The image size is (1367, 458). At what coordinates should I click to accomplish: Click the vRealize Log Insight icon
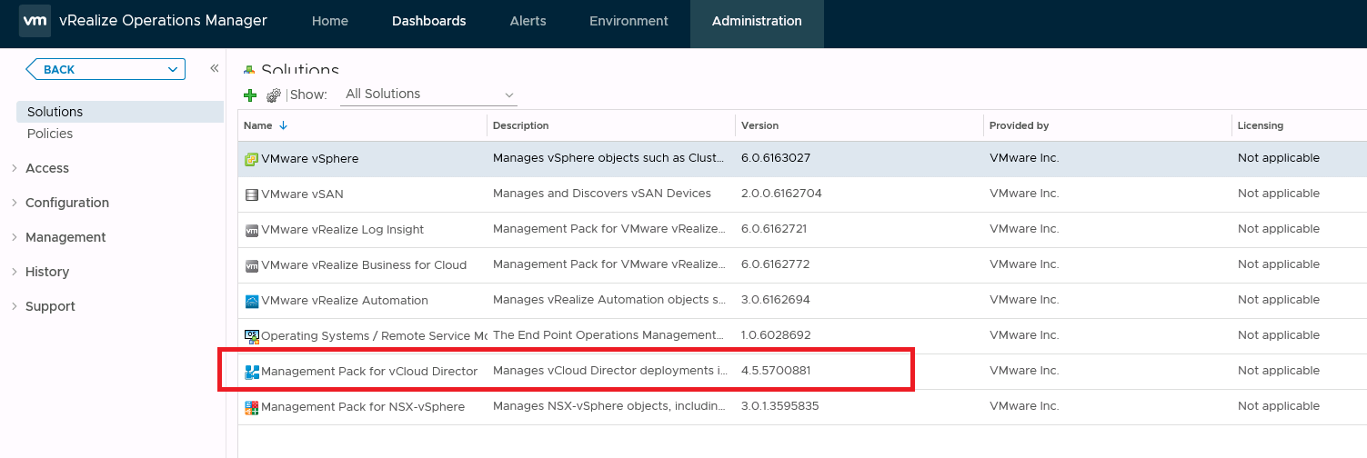[252, 230]
